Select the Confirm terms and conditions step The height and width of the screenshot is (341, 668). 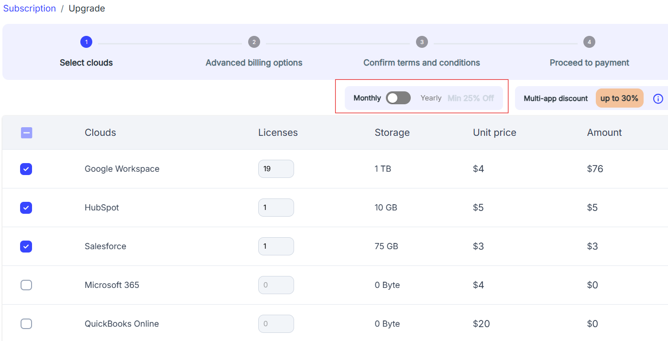point(422,63)
